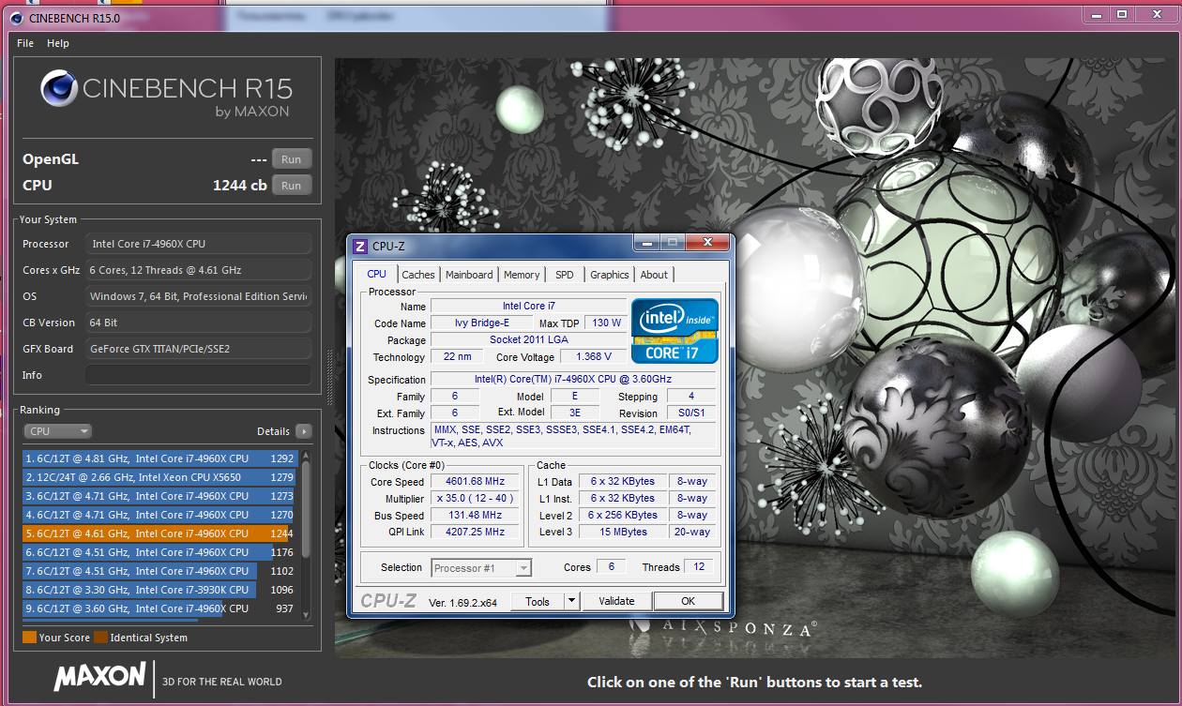
Task: Click the ranking list vertical scrollbar
Action: pos(305,534)
